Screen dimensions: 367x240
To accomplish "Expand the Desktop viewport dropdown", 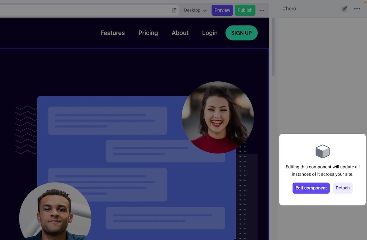I will [x=195, y=10].
